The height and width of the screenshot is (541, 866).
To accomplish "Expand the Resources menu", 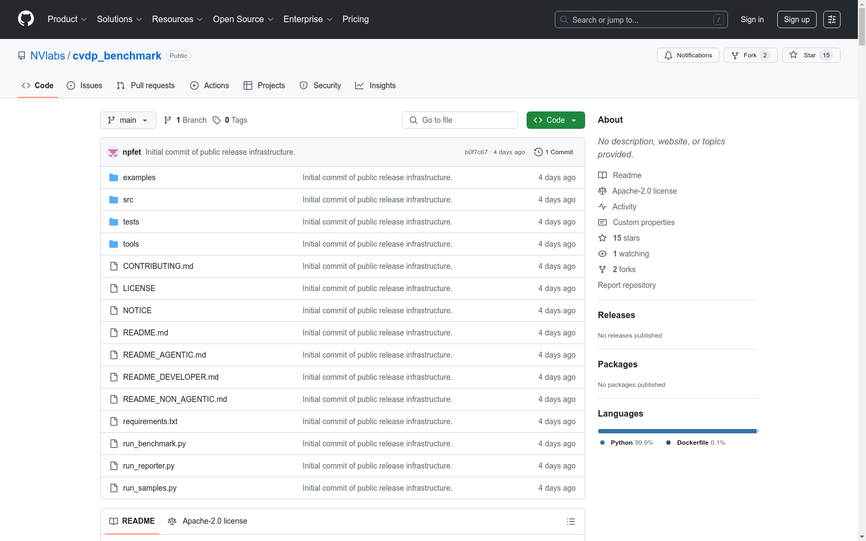I will pyautogui.click(x=178, y=19).
